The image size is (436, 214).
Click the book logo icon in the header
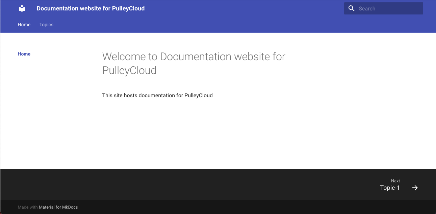click(x=22, y=8)
